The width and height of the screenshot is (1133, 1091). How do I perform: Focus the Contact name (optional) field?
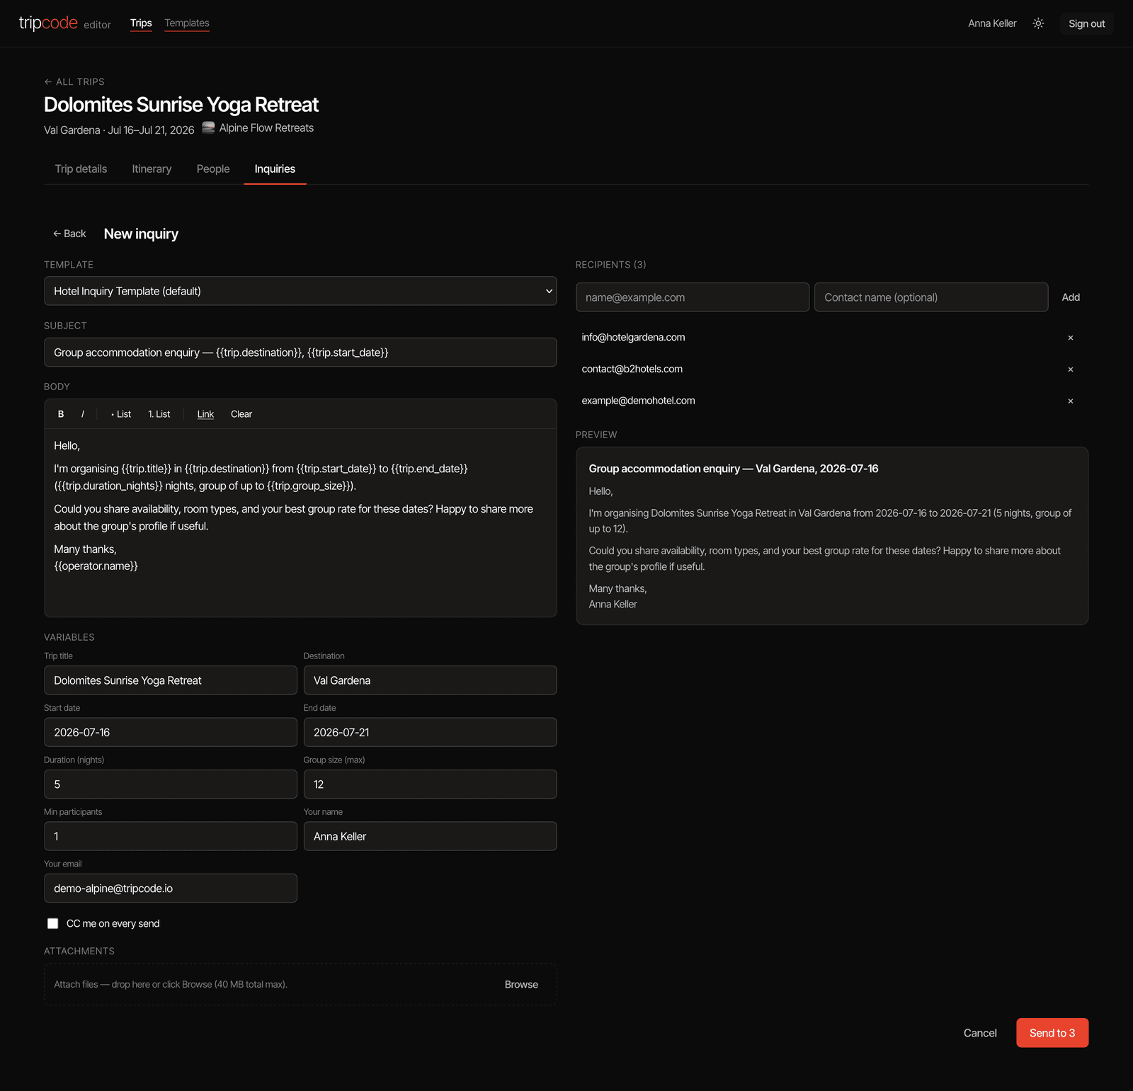click(x=931, y=297)
